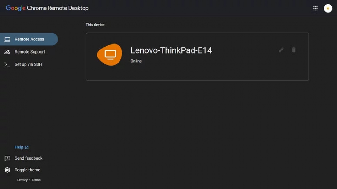The width and height of the screenshot is (337, 189).
Task: Open the Set up via SSH section
Action: (29, 64)
